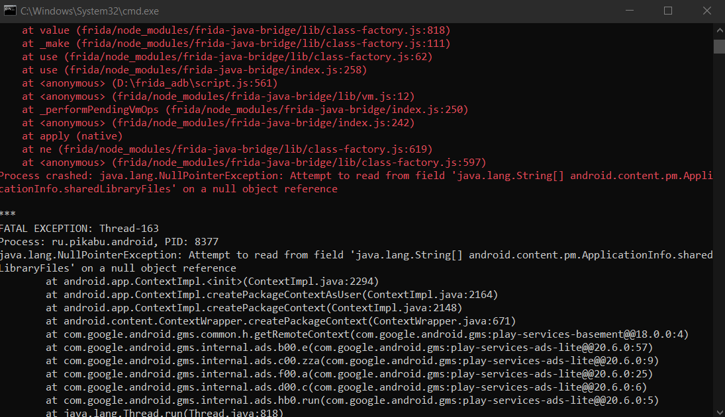Click the 'createPackageContextAsUser' stack trace line
The height and width of the screenshot is (417, 725).
271,295
